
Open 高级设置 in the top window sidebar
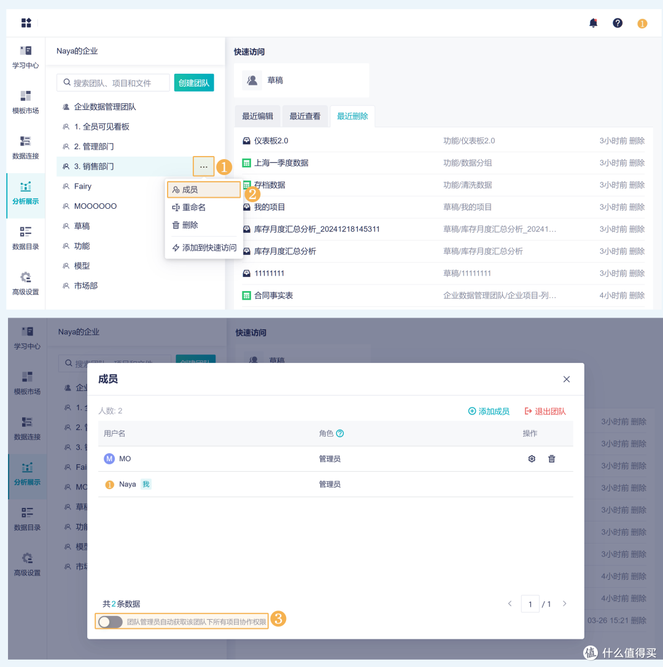click(26, 284)
